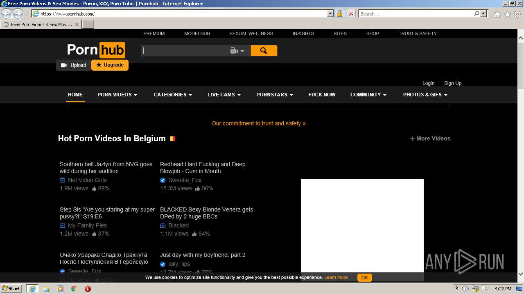Click the Action Center flag tray icon
This screenshot has width=524, height=294.
pos(485,289)
